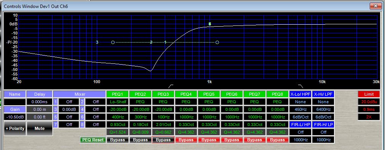Screen dimensions: 385x150
Task: Click the Name button
Action: pyautogui.click(x=14, y=94)
